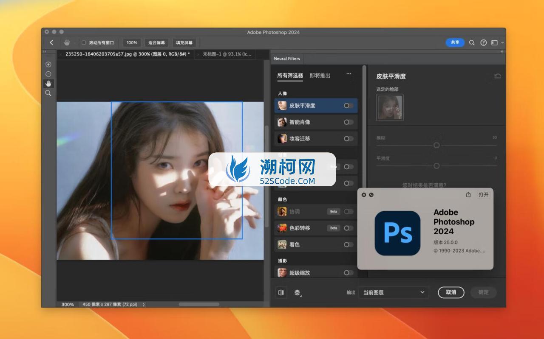Close the 235250-16406203705a57.jpg tab
This screenshot has height=339, width=544.
(x=60, y=54)
